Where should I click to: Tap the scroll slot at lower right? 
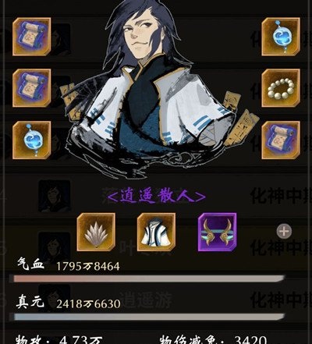coord(281,140)
